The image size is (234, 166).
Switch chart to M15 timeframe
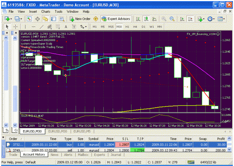(x=111, y=27)
